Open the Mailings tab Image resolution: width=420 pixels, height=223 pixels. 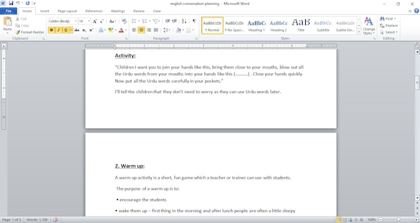(x=118, y=11)
